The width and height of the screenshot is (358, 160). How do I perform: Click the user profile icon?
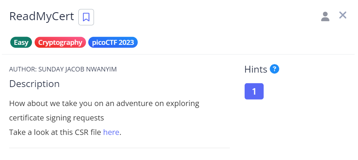click(325, 16)
